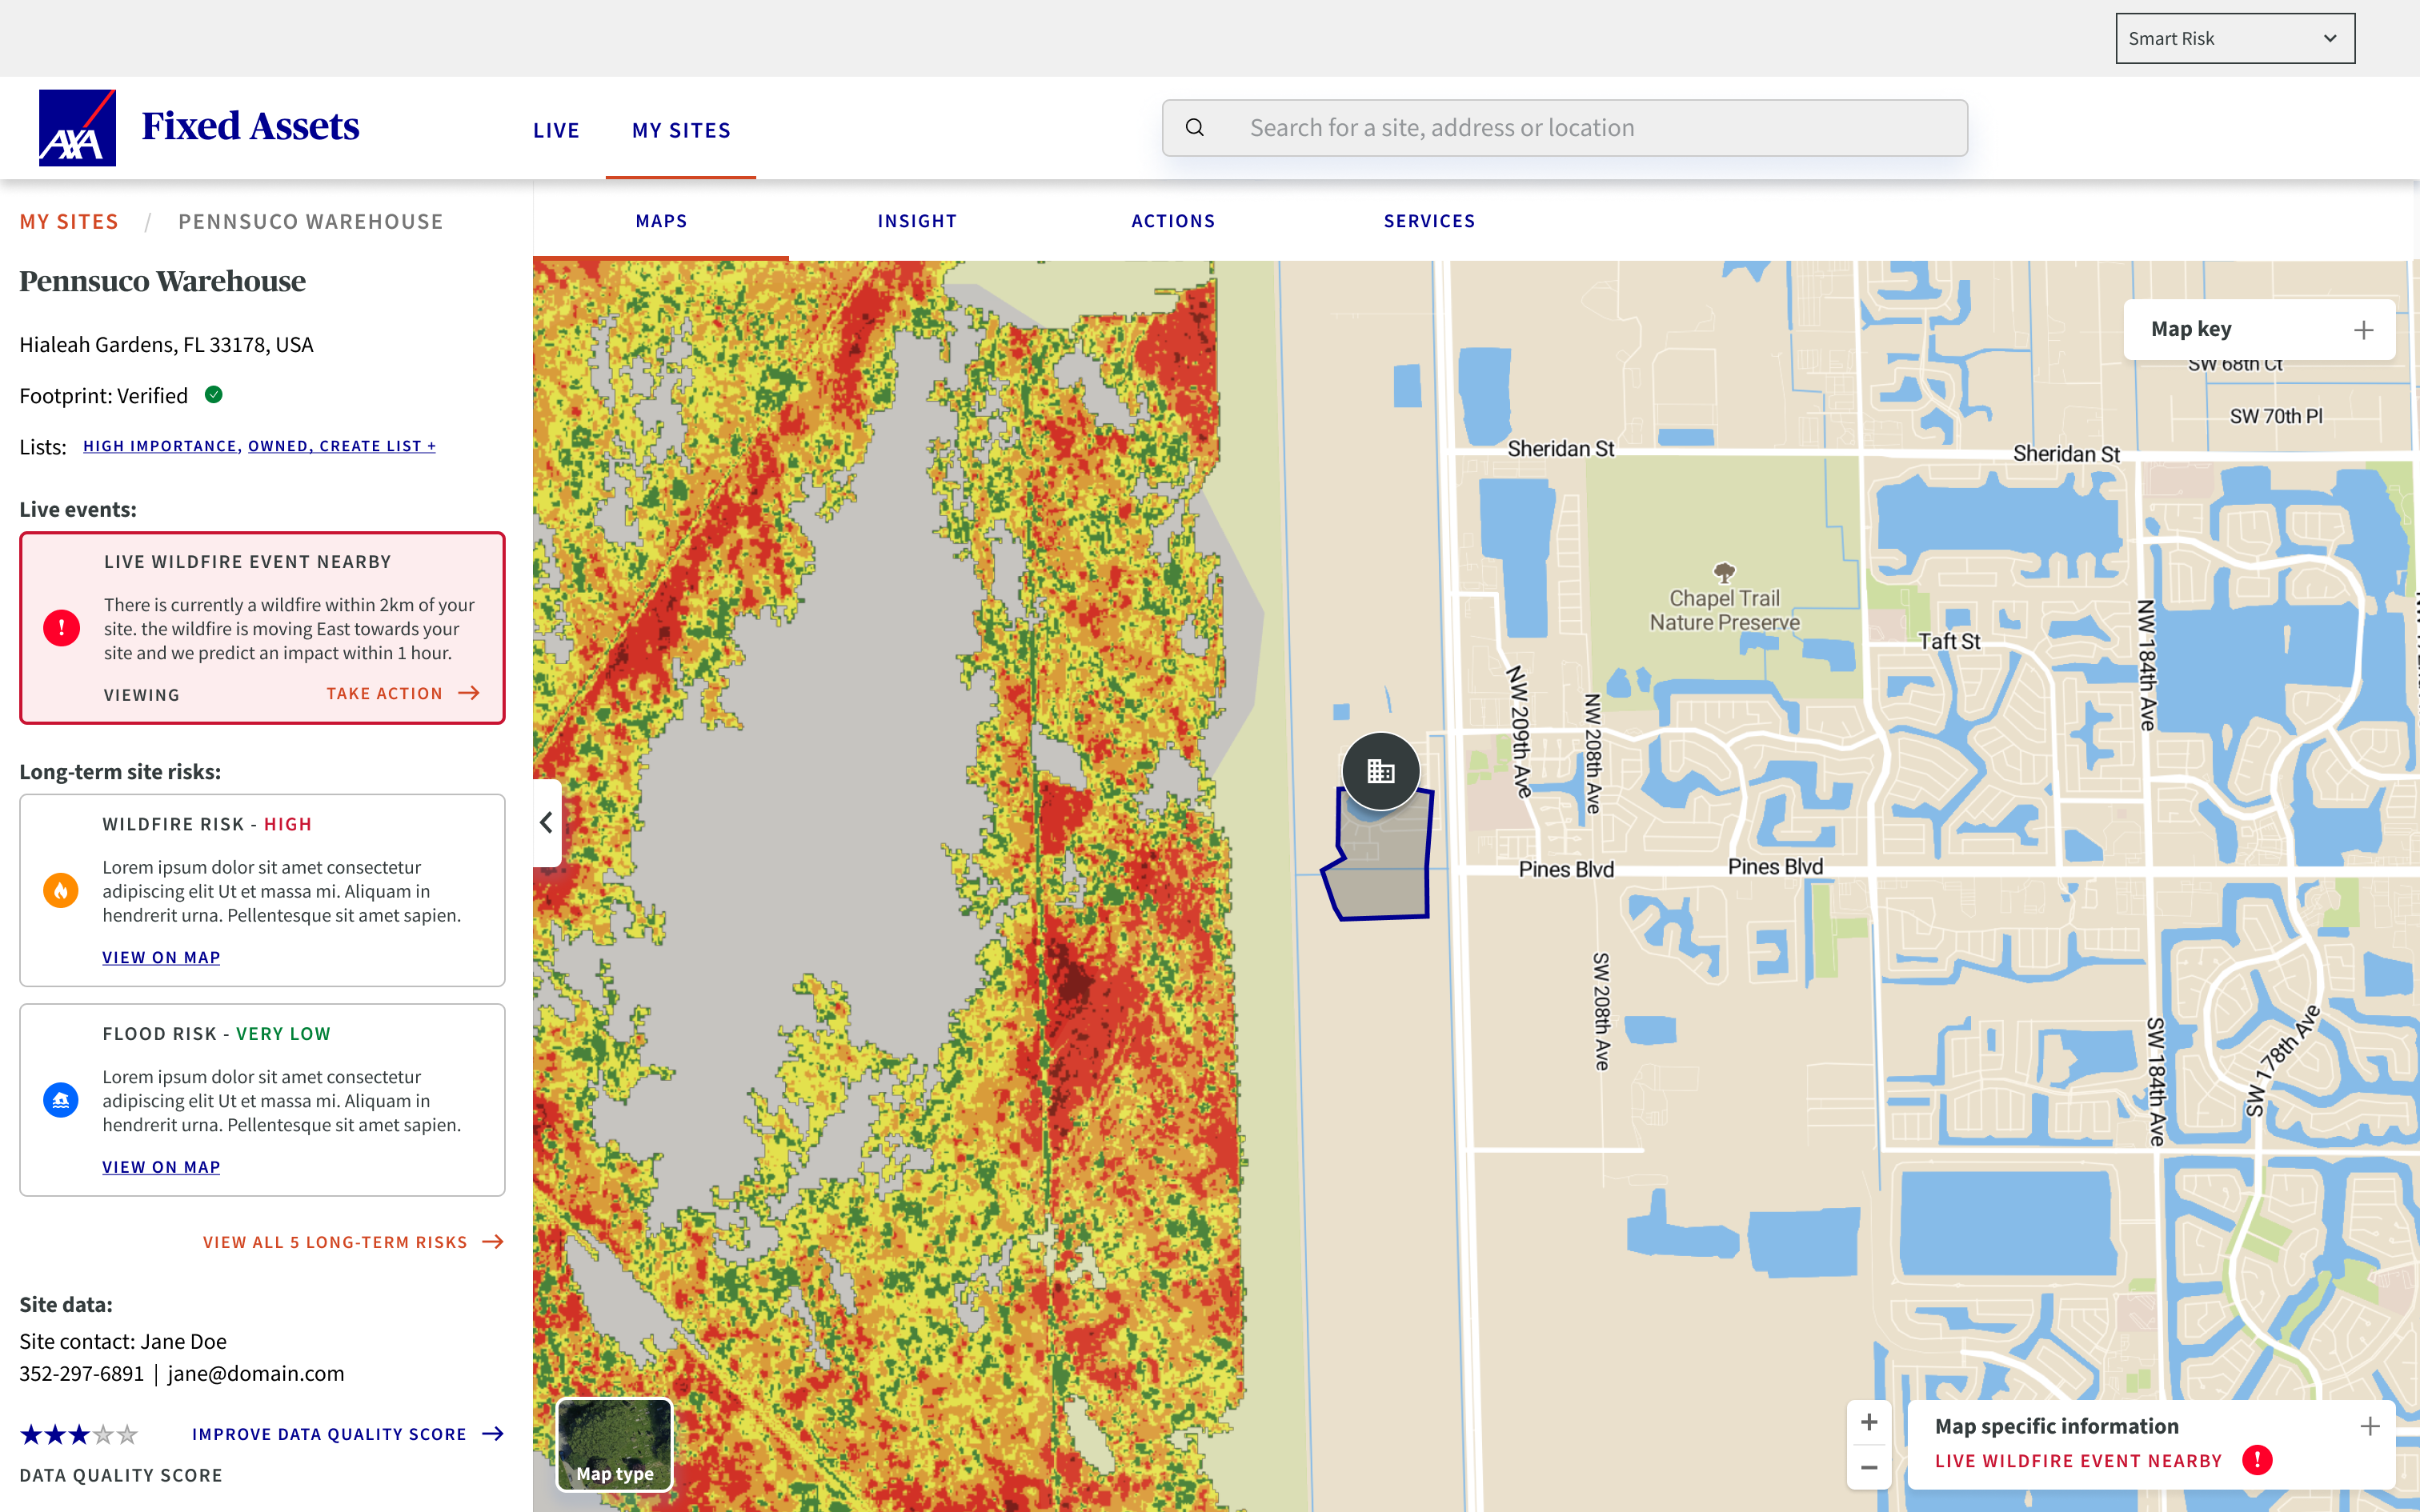The height and width of the screenshot is (1512, 2420).
Task: Click the red wildfire alert exclamation icon
Action: coord(61,628)
